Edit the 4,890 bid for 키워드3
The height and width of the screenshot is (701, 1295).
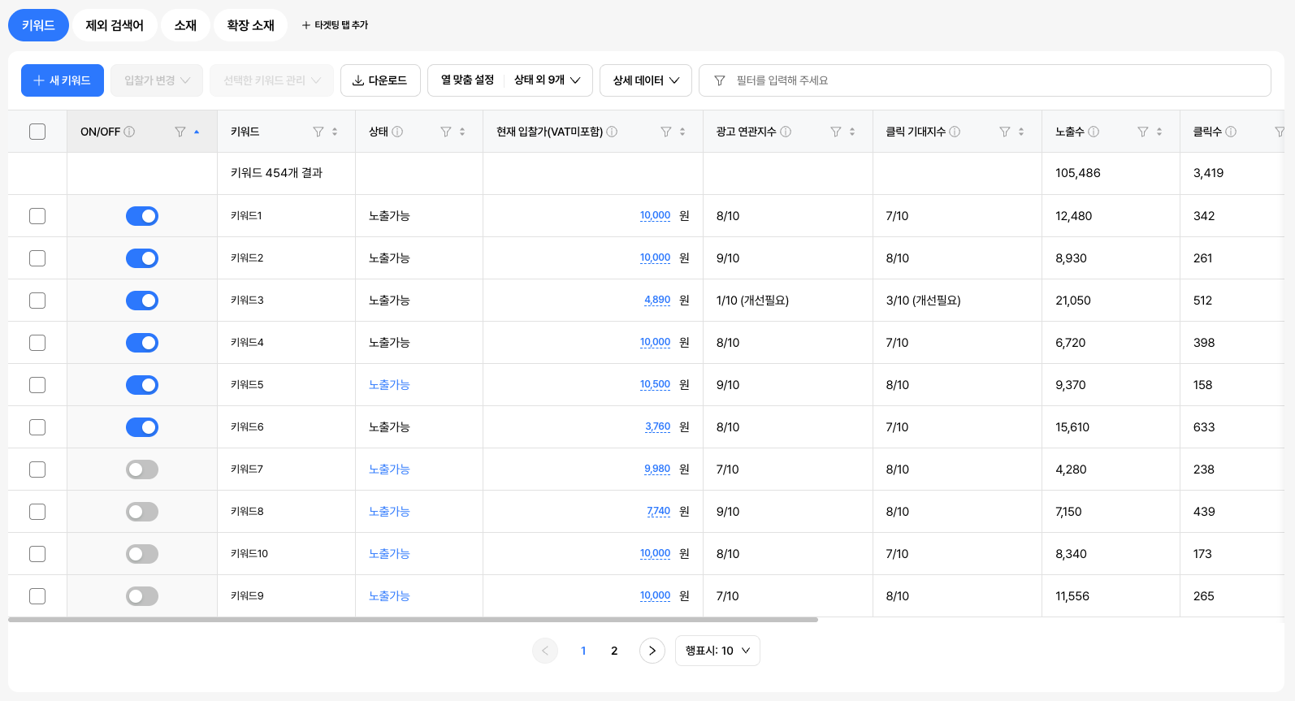(657, 301)
